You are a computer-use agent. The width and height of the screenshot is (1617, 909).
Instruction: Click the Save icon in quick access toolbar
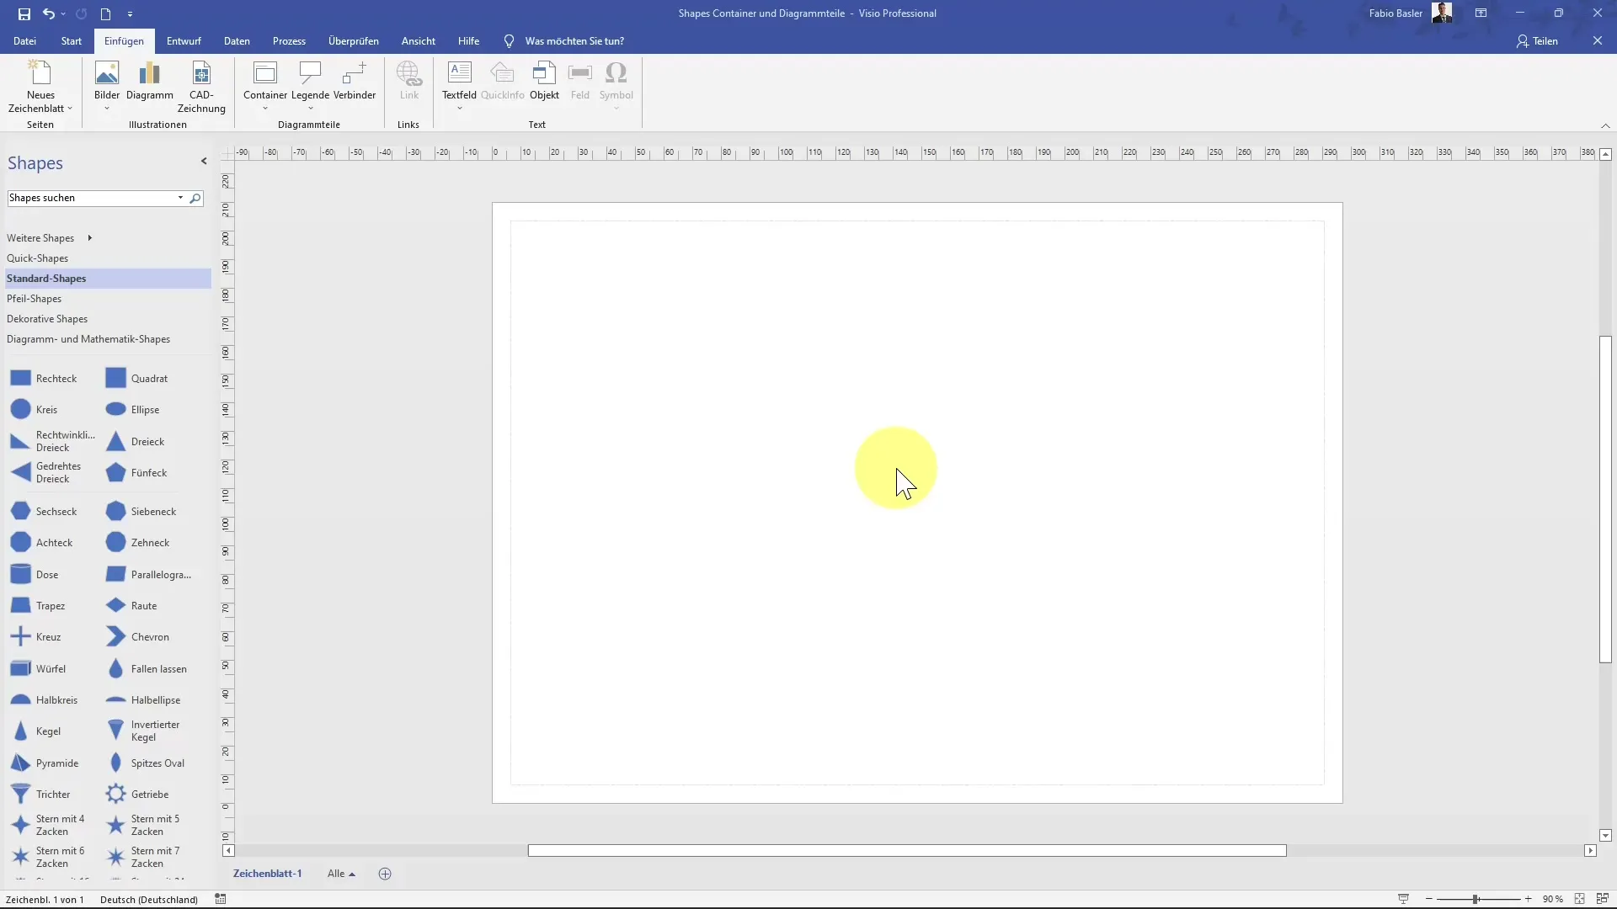(x=24, y=13)
